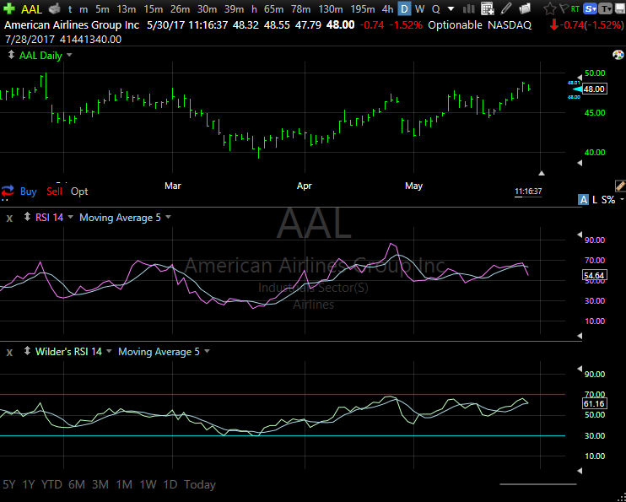Click the 54.64 RSI value label
Image resolution: width=626 pixels, height=502 pixels.
pyautogui.click(x=595, y=275)
